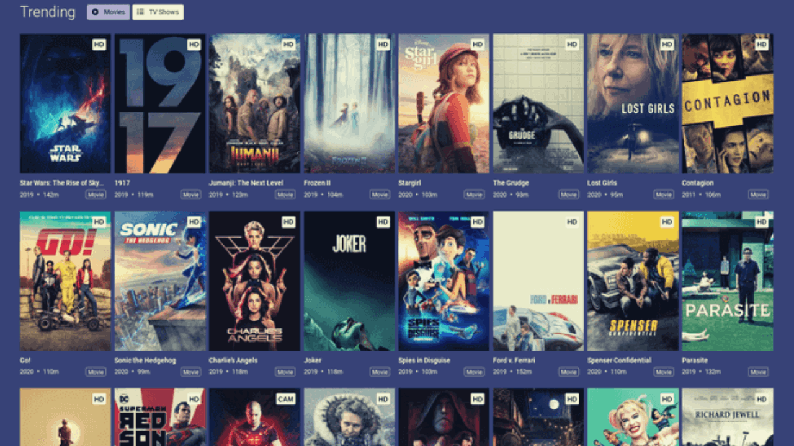Click Spenser Confidential title link

[619, 361]
